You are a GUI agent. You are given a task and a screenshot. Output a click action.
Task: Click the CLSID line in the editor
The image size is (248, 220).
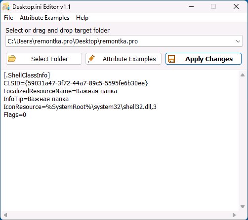pyautogui.click(x=76, y=83)
